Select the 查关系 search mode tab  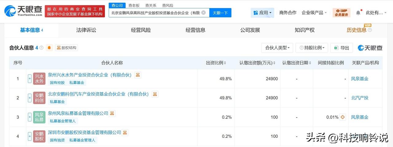(151, 5)
